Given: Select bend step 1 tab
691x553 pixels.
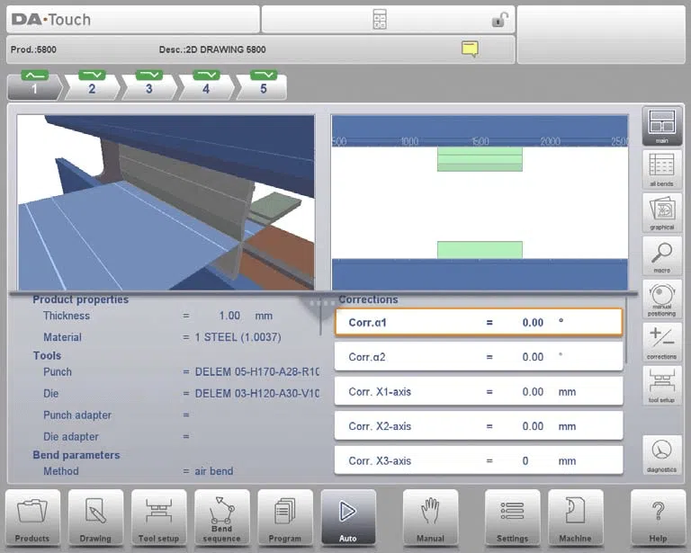Looking at the screenshot, I should [35, 85].
